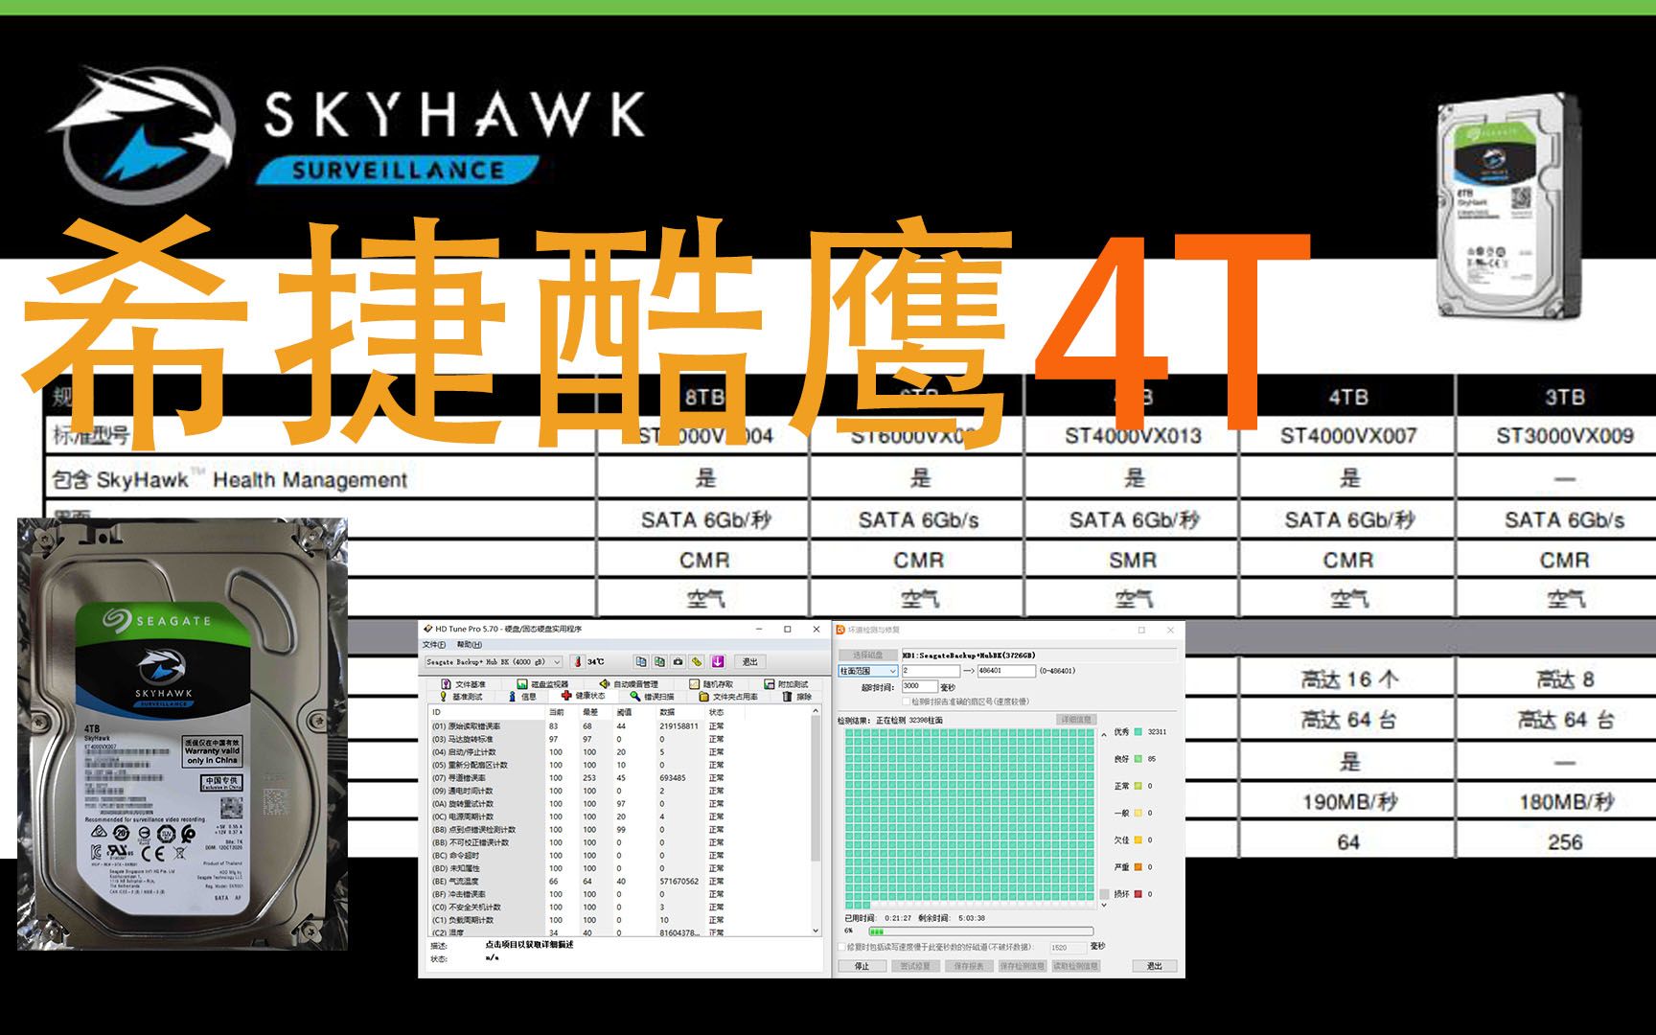The width and height of the screenshot is (1656, 1035).
Task: Click the thermometer temperature icon showing 34℃
Action: pos(577,661)
